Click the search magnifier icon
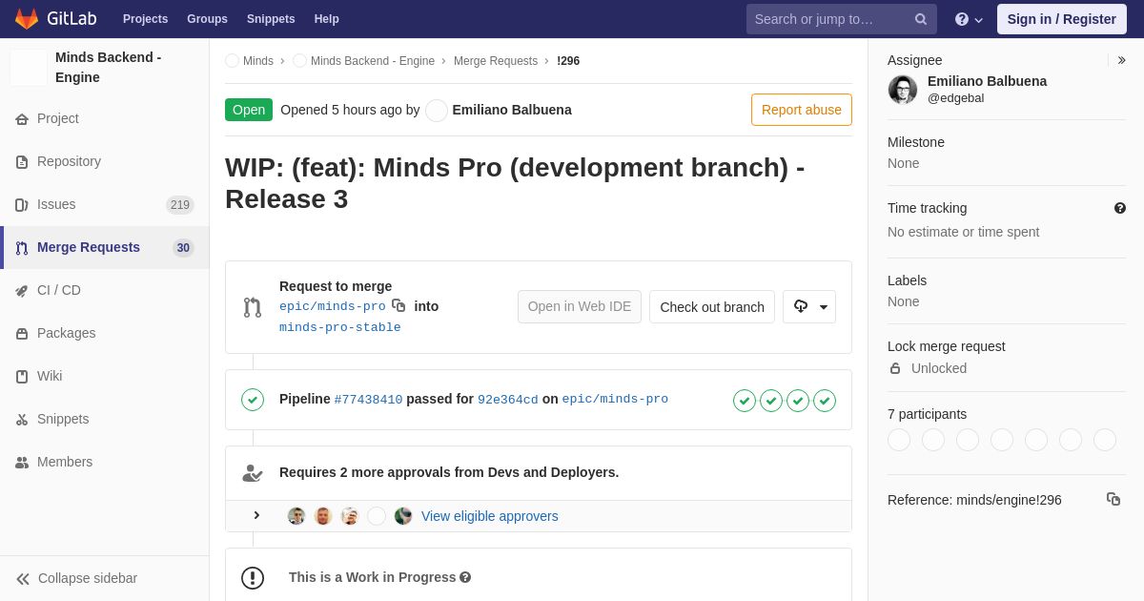This screenshot has width=1144, height=601. pos(921,19)
